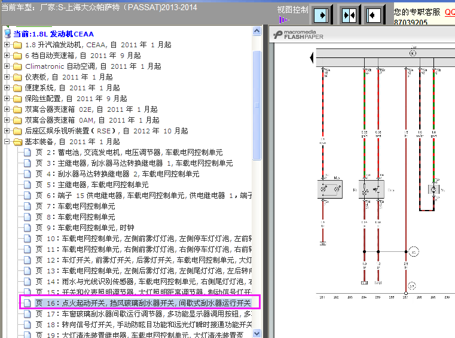Click the tree scrollbar up arrow
Screen dimensions: 455x338
(x=257, y=31)
